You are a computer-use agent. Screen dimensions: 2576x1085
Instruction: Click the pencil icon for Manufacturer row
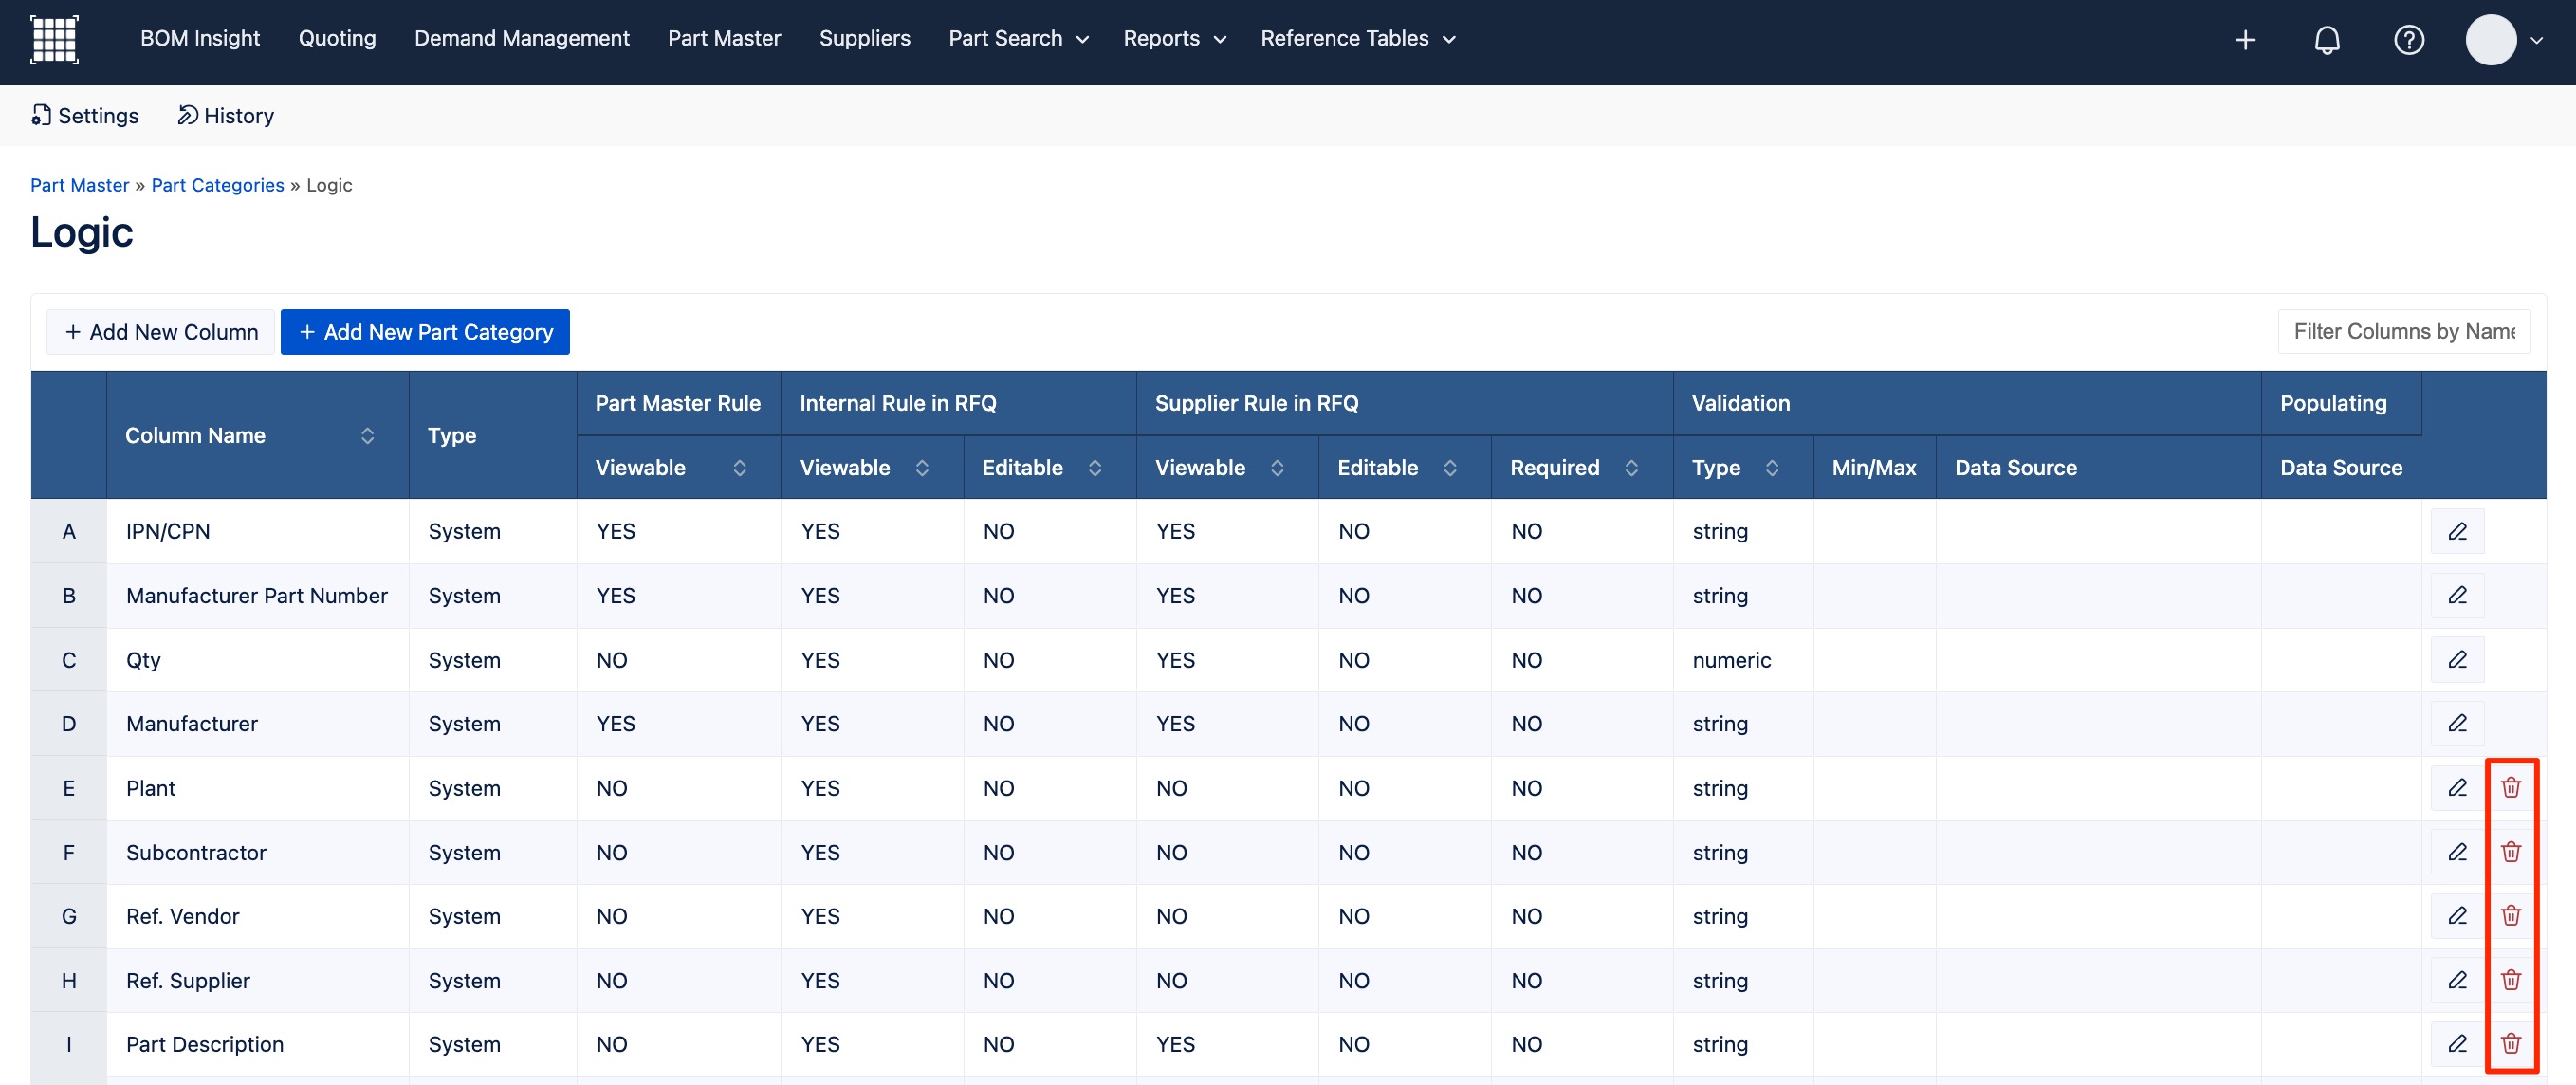(x=2457, y=723)
